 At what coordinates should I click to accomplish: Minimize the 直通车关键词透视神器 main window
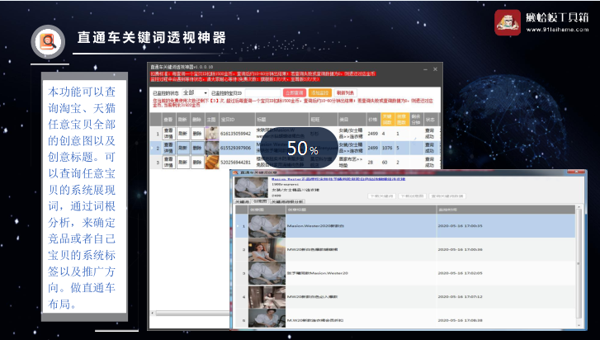pos(426,69)
